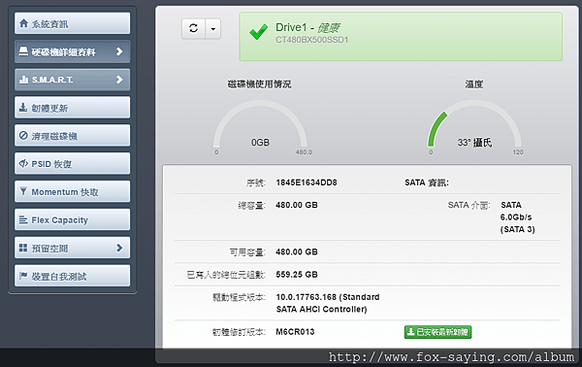Click the SATA 6.0Gb/s interface value
This screenshot has width=582, height=367.
[x=518, y=217]
